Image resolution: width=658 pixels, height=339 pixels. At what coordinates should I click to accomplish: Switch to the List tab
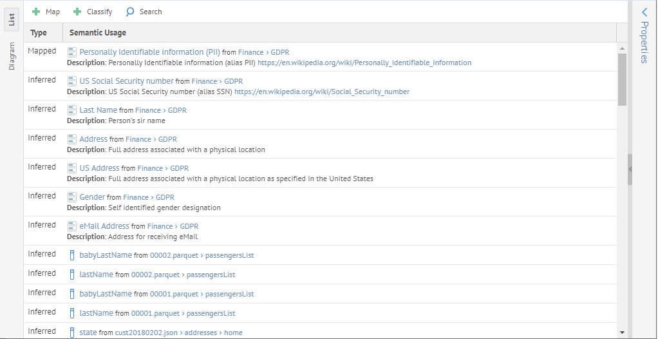[12, 20]
